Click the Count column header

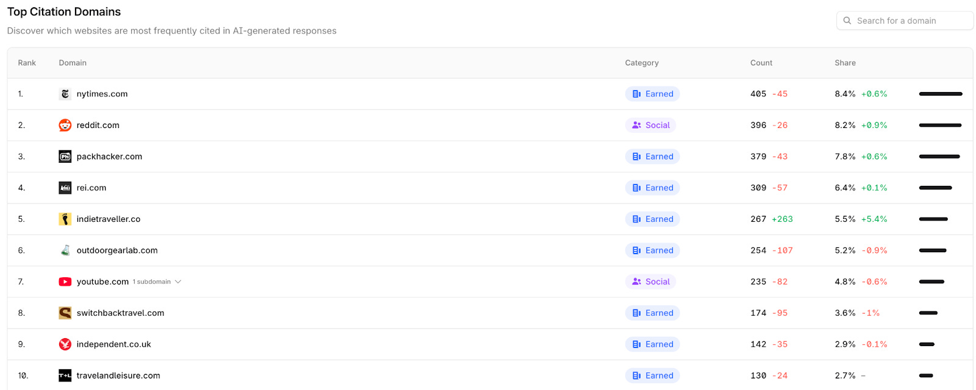[761, 63]
